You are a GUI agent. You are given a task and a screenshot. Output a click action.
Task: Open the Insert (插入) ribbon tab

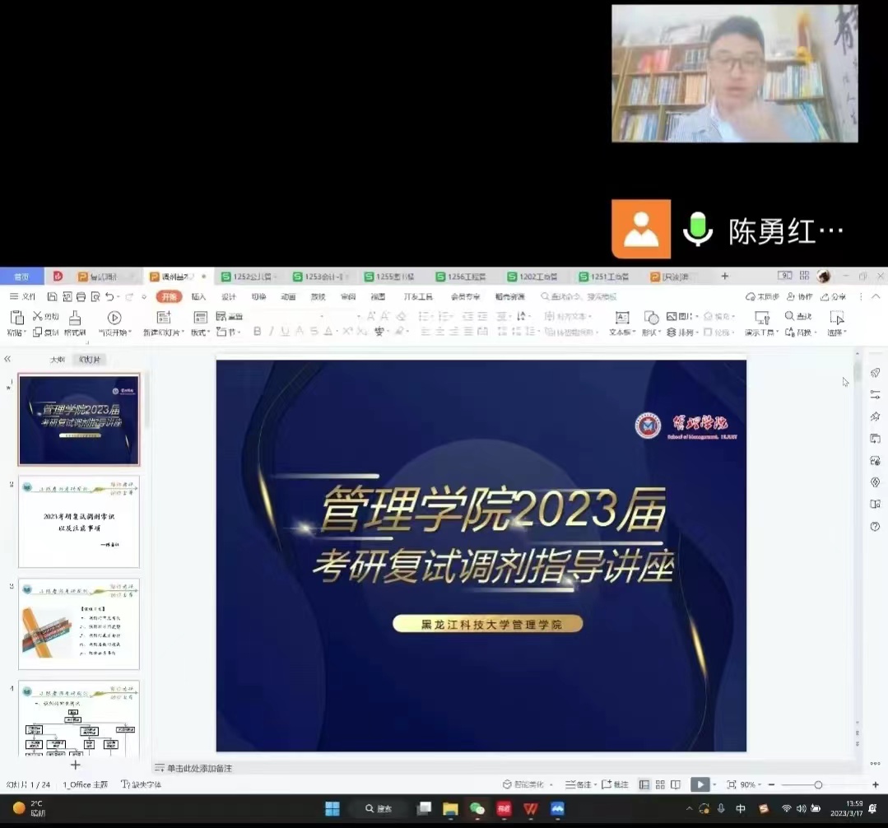tap(198, 296)
